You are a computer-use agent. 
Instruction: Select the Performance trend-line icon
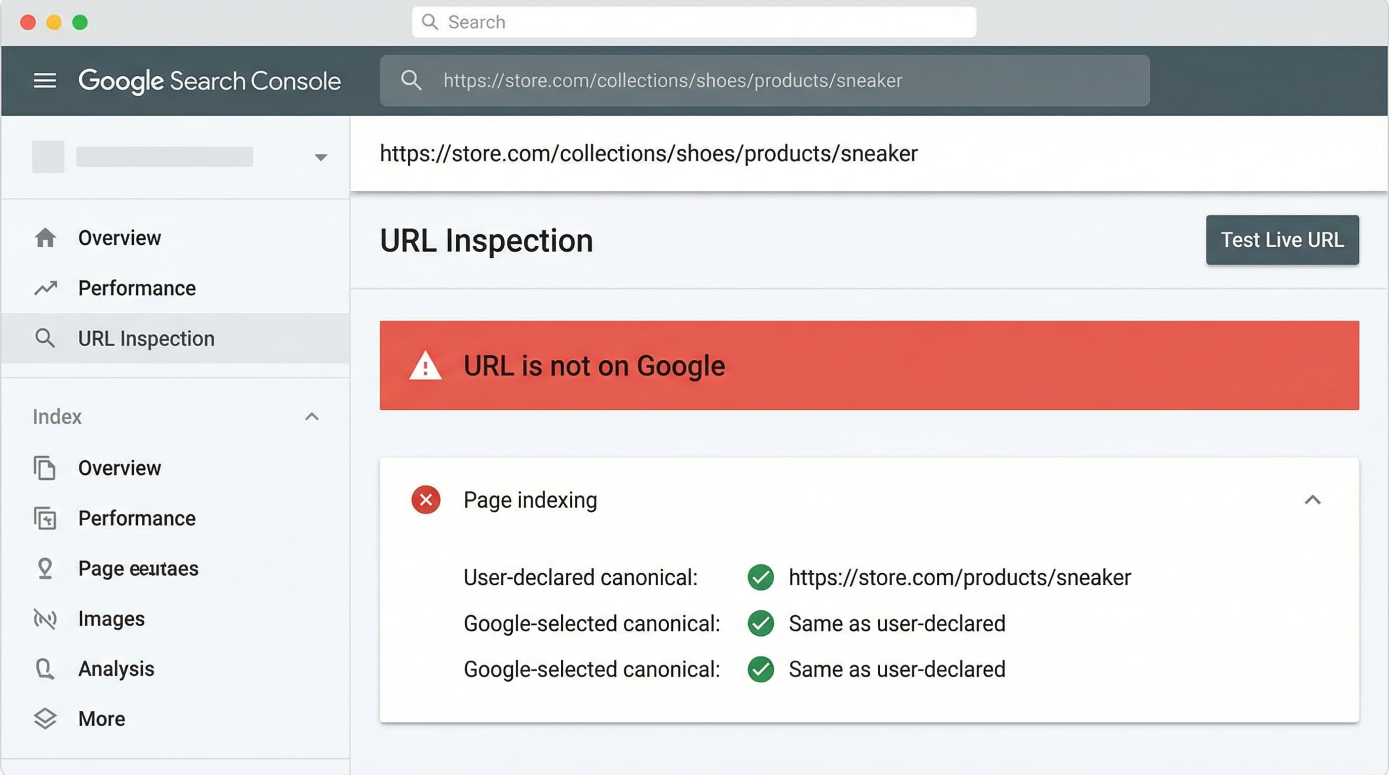coord(45,288)
